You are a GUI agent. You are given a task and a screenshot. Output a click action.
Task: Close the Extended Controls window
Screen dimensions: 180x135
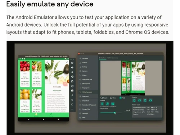79,54
